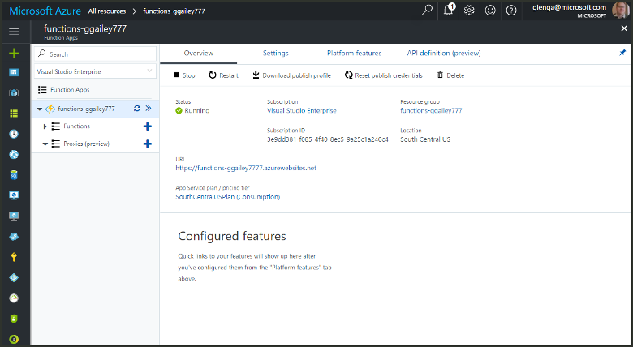Viewport: 633px width, 347px height.
Task: Switch to Platform features tab
Action: (x=354, y=53)
